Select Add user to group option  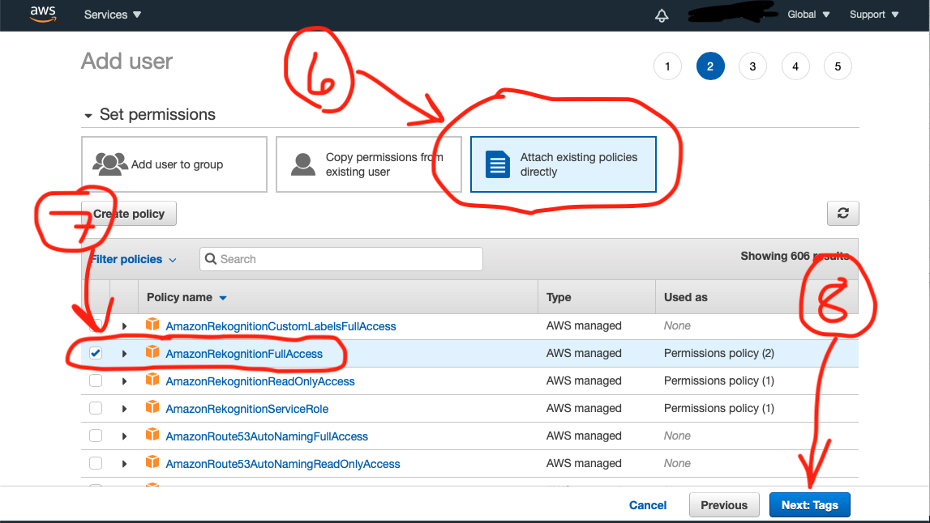(174, 164)
